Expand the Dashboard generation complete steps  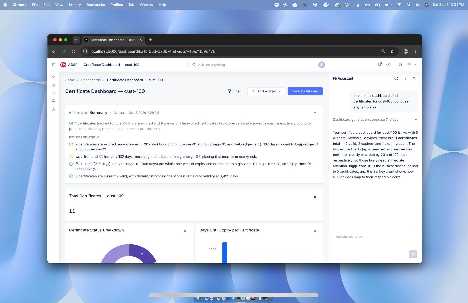point(416,119)
